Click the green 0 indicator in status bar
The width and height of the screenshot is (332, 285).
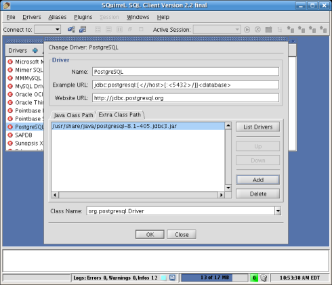click(254, 278)
